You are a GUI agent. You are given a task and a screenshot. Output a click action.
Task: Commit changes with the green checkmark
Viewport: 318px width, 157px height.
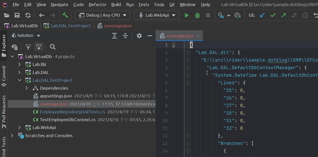click(273, 15)
